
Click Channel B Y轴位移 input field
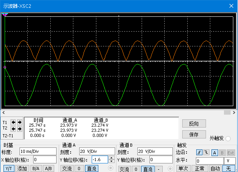(x=161, y=160)
